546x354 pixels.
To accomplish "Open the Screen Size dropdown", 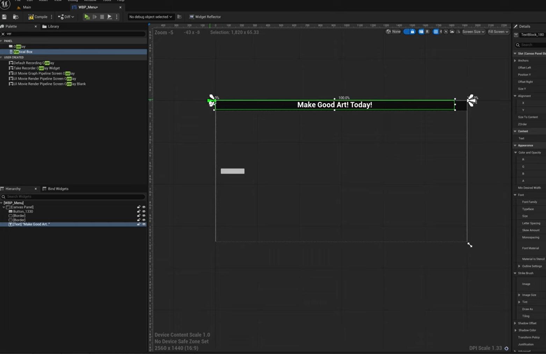I will [473, 32].
